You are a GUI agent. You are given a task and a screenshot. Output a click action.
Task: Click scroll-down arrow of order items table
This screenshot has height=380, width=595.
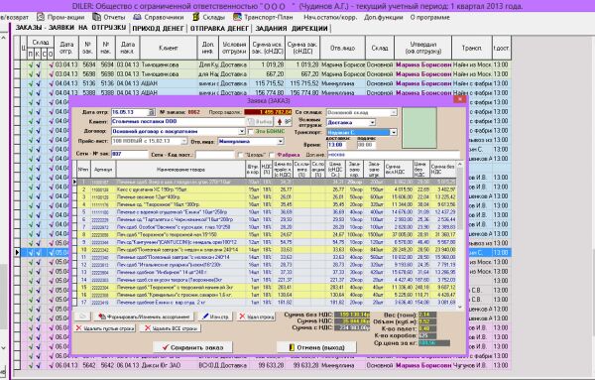point(460,307)
